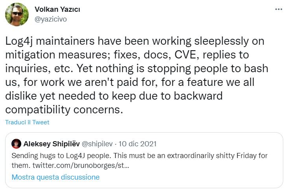
Task: Click Volkan Yazıcı's profile picture
Action: 17,15
